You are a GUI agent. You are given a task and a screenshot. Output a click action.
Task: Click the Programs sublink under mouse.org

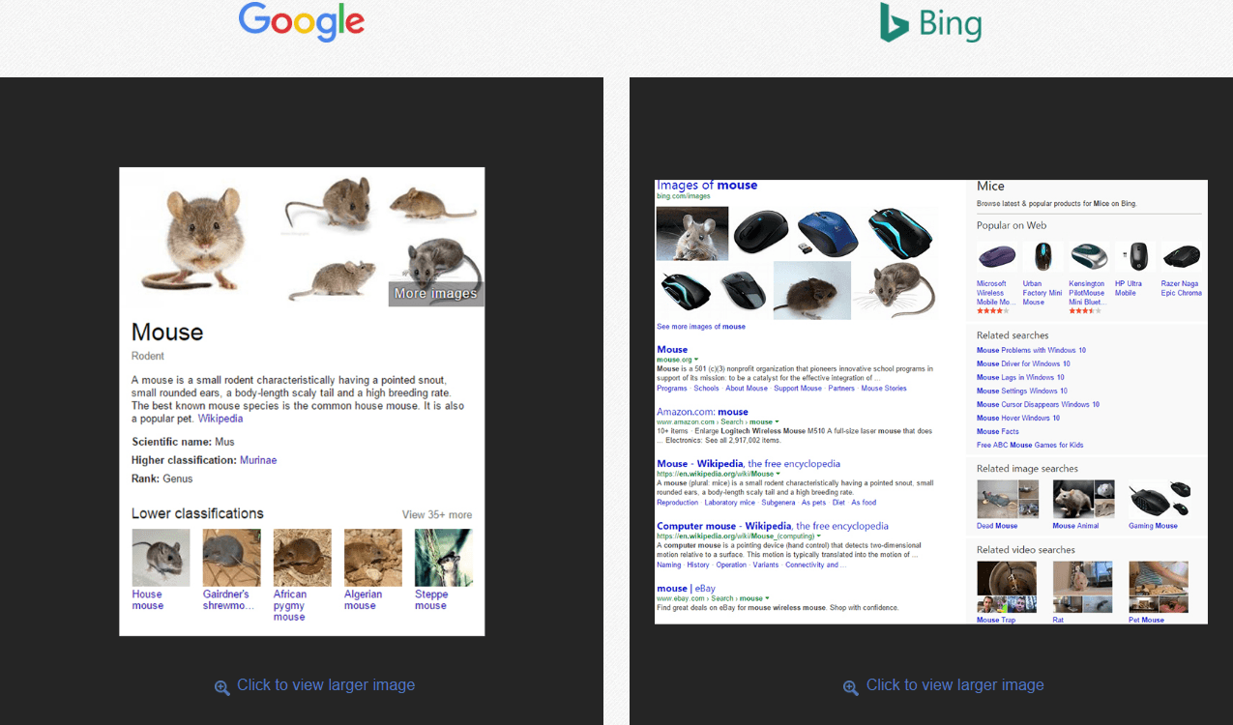[x=672, y=388]
